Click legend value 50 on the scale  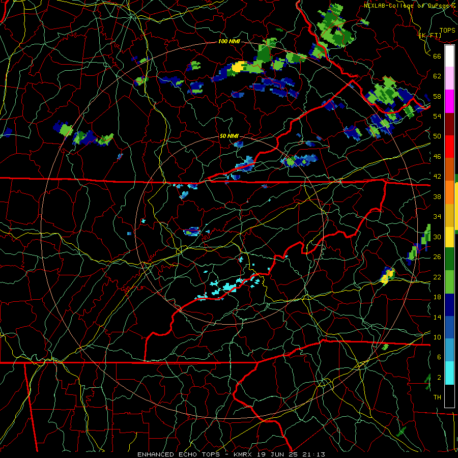pyautogui.click(x=437, y=136)
